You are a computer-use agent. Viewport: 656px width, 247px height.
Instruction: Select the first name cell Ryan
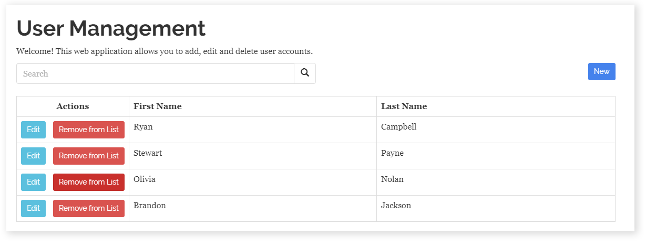143,127
